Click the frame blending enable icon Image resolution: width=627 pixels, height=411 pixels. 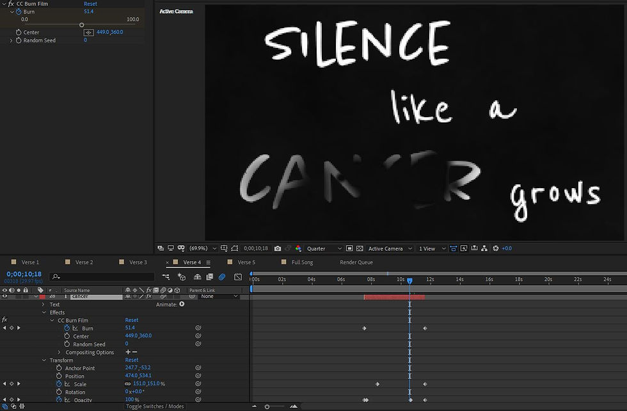210,277
